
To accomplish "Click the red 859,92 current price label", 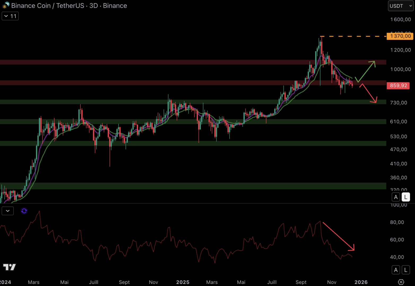I will click(x=398, y=86).
